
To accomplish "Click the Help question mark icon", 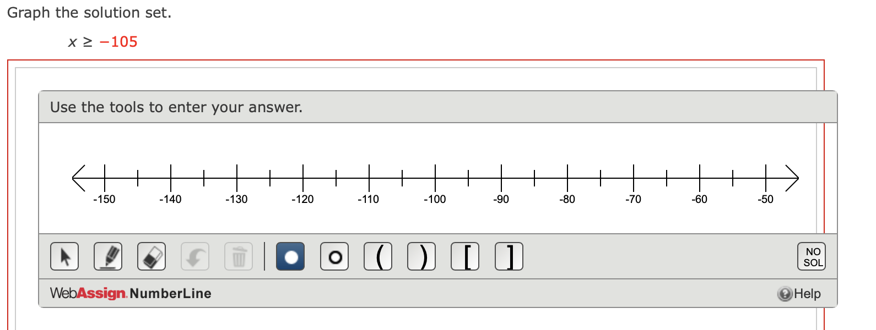I will (785, 293).
